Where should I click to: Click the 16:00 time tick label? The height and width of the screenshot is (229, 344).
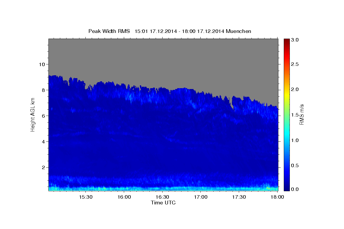click(124, 197)
